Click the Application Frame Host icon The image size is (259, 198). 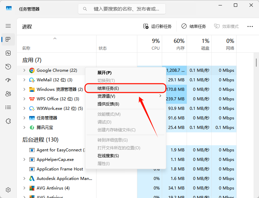32,169
